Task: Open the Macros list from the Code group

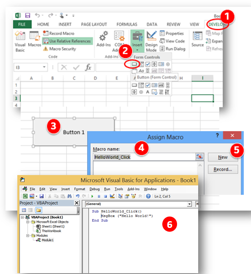Action: [x=34, y=39]
